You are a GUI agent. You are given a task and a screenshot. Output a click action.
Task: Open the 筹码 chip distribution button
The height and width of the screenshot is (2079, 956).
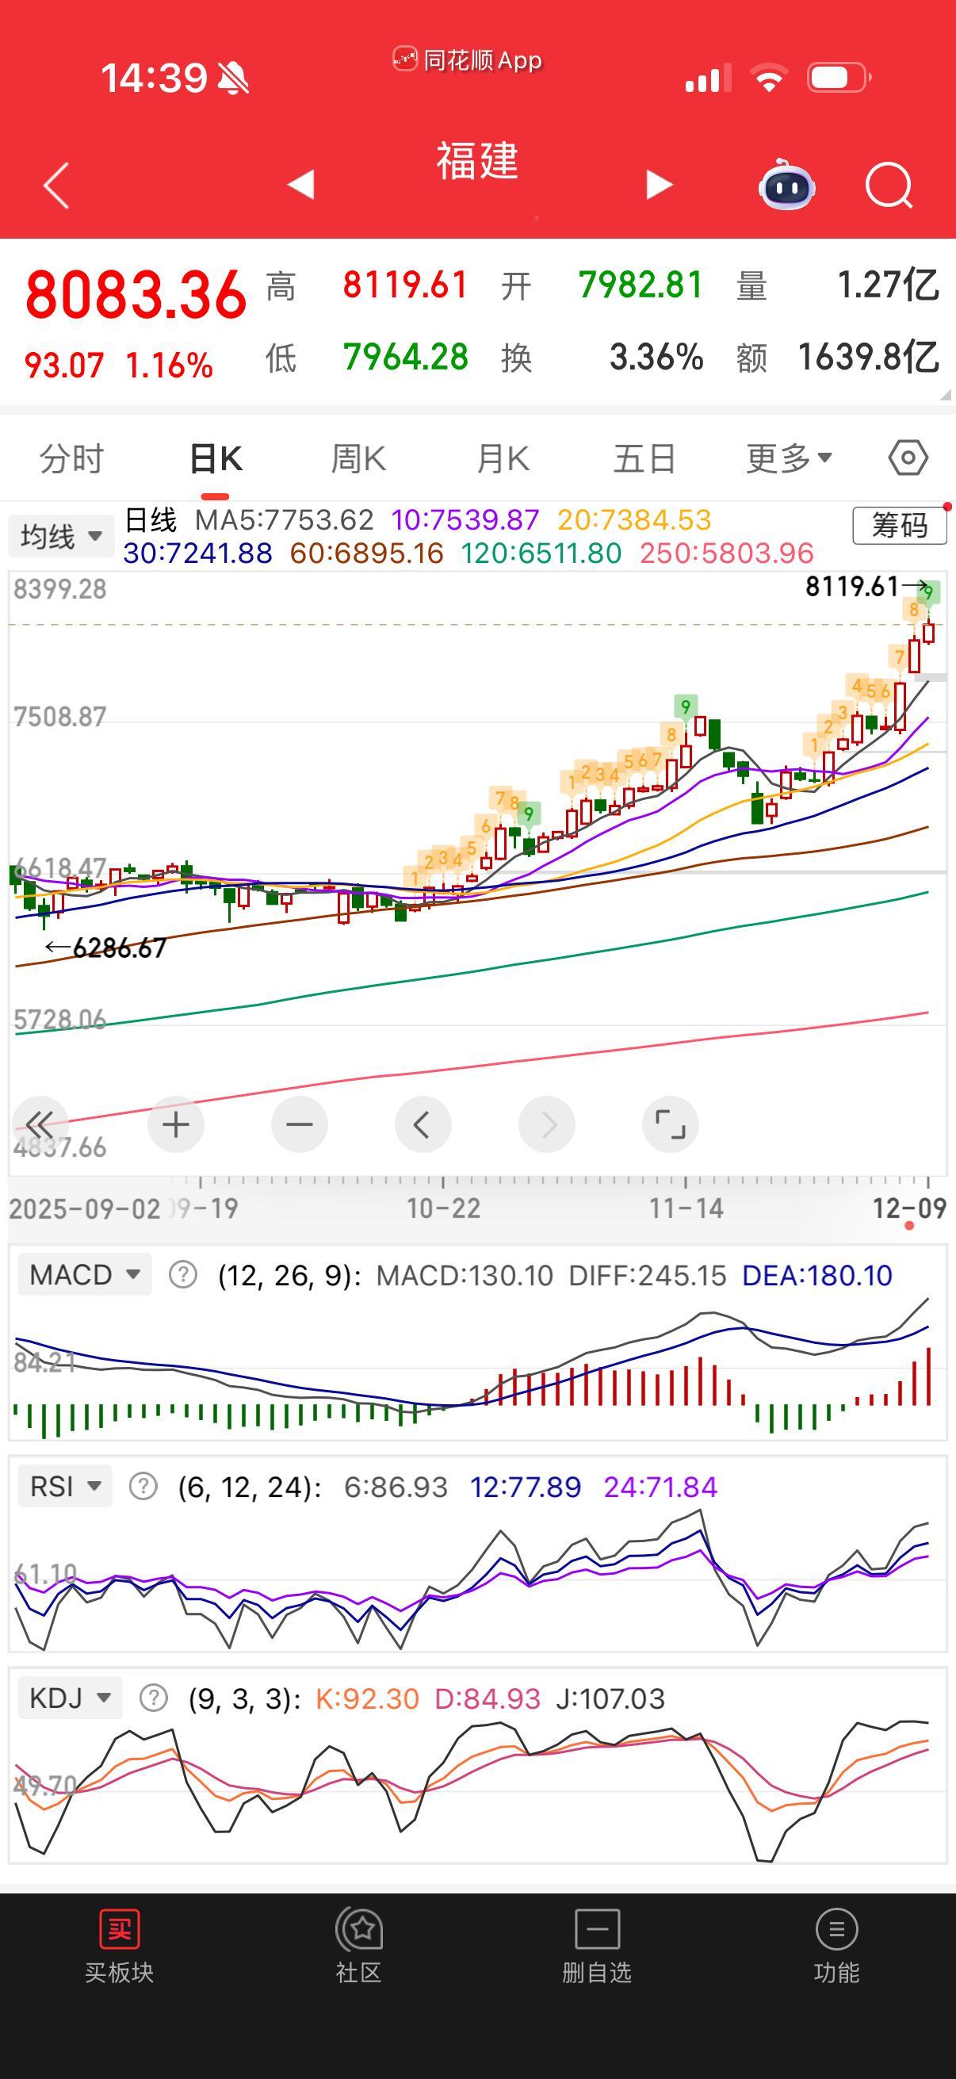(x=900, y=526)
